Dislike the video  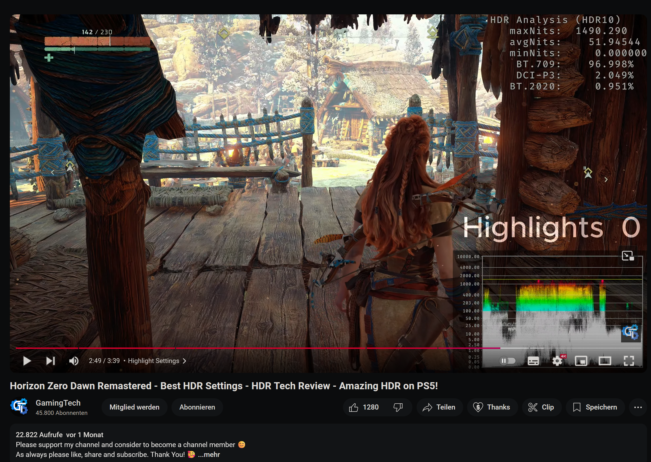[x=398, y=407]
